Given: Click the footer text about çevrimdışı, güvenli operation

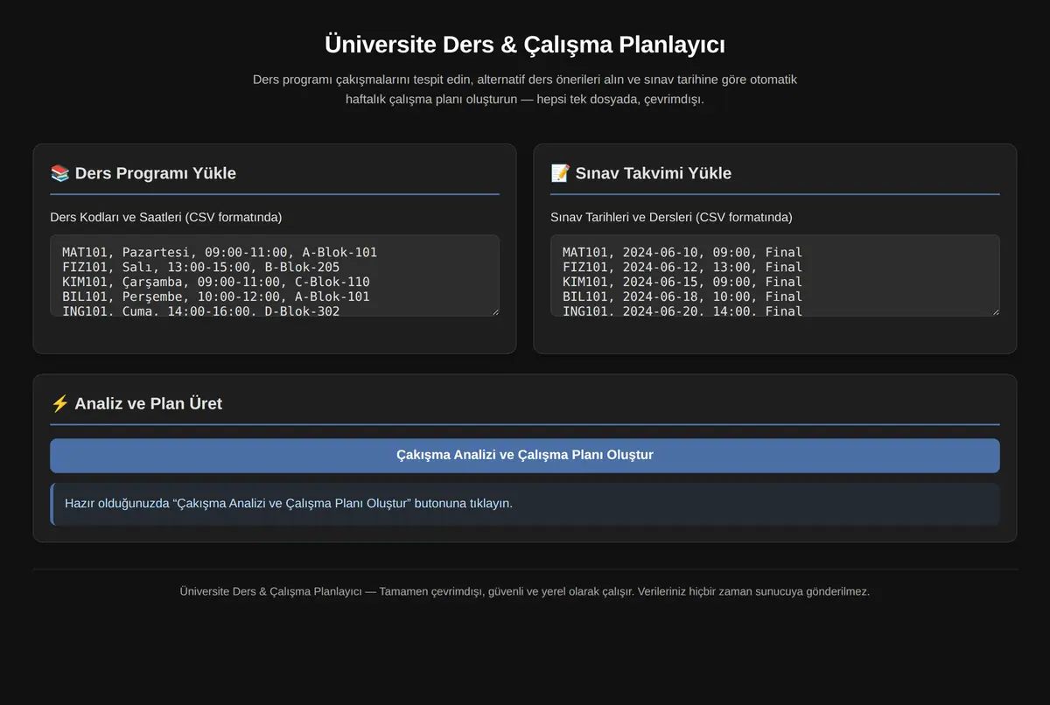Looking at the screenshot, I should 525,591.
